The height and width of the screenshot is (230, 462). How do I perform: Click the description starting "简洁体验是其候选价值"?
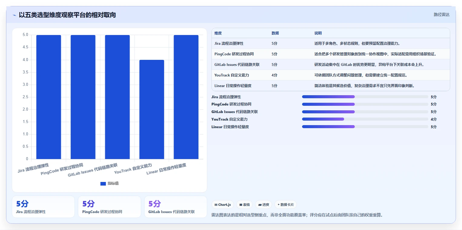pos(364,86)
